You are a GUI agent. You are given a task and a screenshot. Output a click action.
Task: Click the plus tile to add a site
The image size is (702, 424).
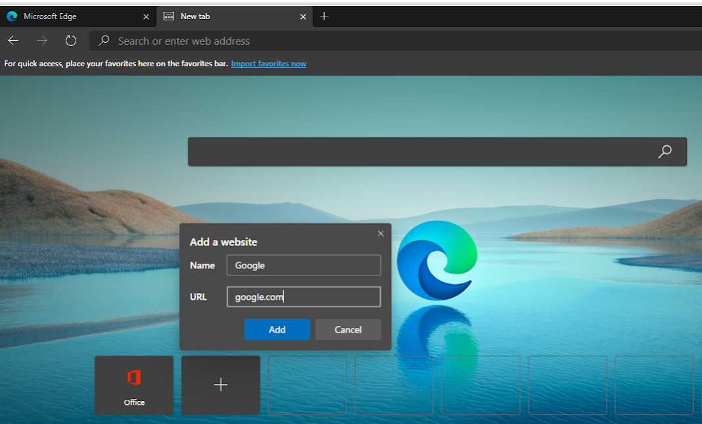pyautogui.click(x=221, y=385)
